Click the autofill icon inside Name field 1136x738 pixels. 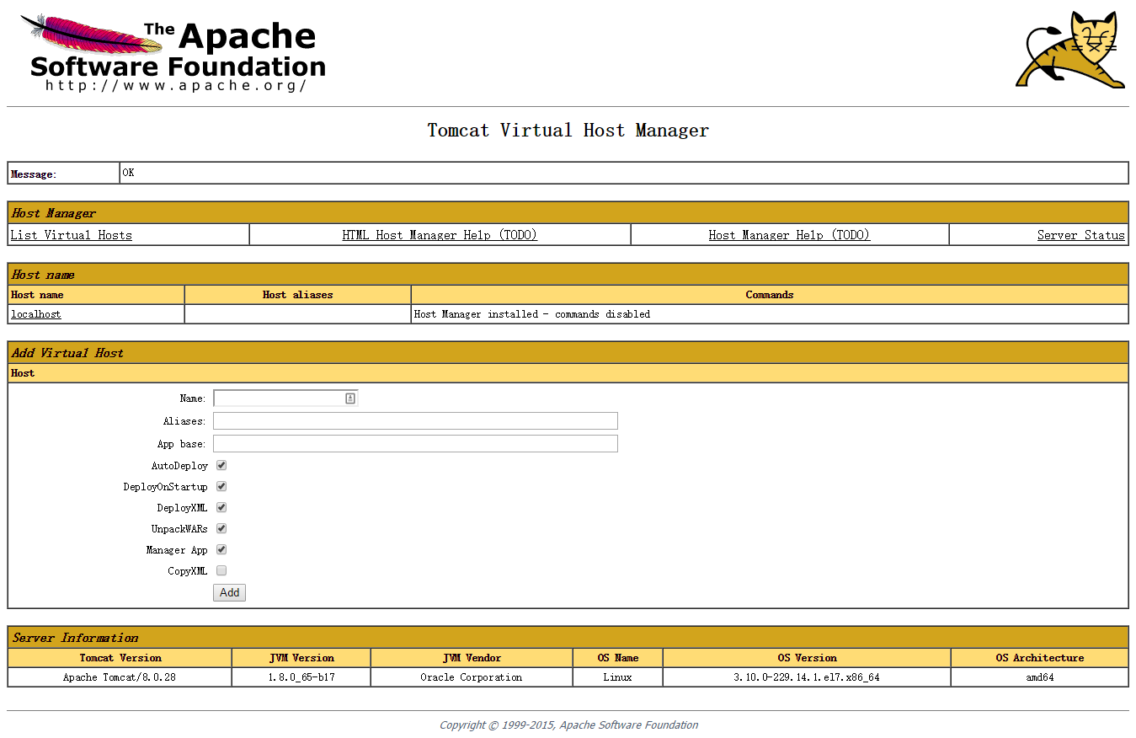pyautogui.click(x=350, y=398)
